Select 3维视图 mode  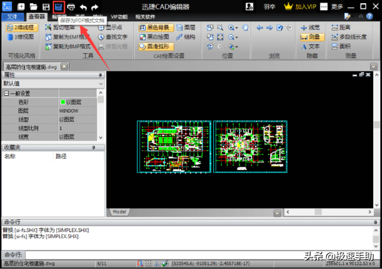click(x=20, y=37)
